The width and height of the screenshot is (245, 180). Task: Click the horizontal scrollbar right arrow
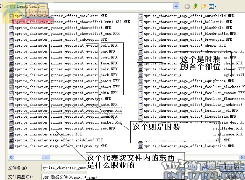[x=242, y=157]
